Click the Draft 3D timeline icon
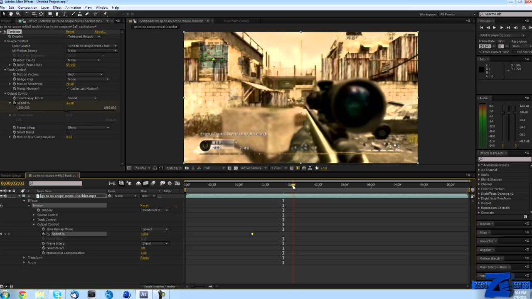The width and height of the screenshot is (532, 299). (x=129, y=183)
